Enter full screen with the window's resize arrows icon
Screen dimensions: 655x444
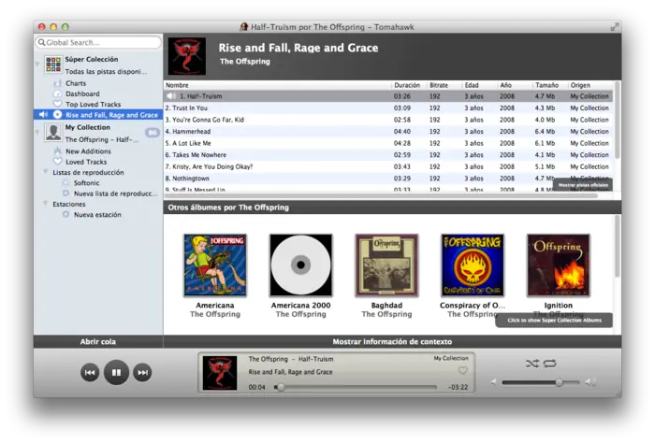[614, 27]
